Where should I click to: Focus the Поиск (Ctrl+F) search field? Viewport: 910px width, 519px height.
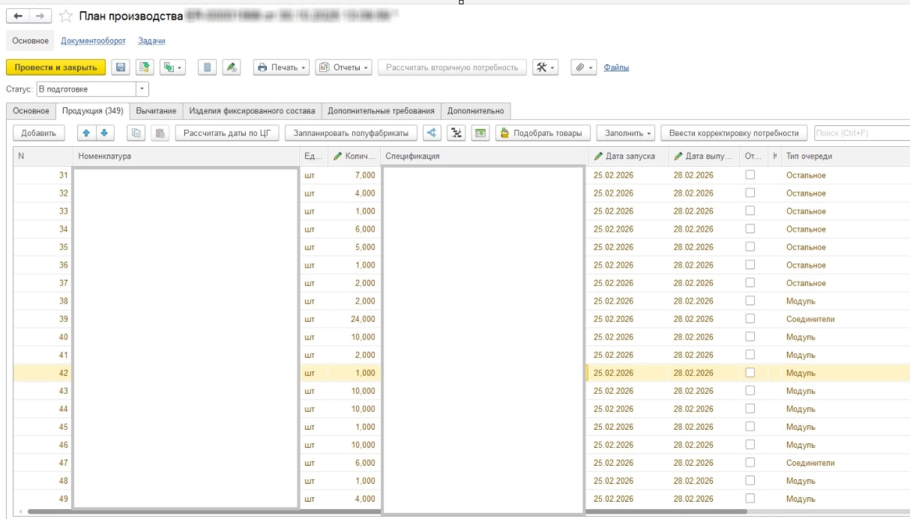862,133
